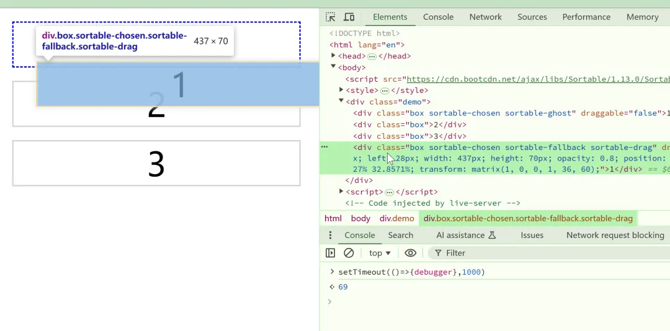Select the highlighted sortable-fallback div row
The width and height of the screenshot is (670, 331).
tap(495, 158)
